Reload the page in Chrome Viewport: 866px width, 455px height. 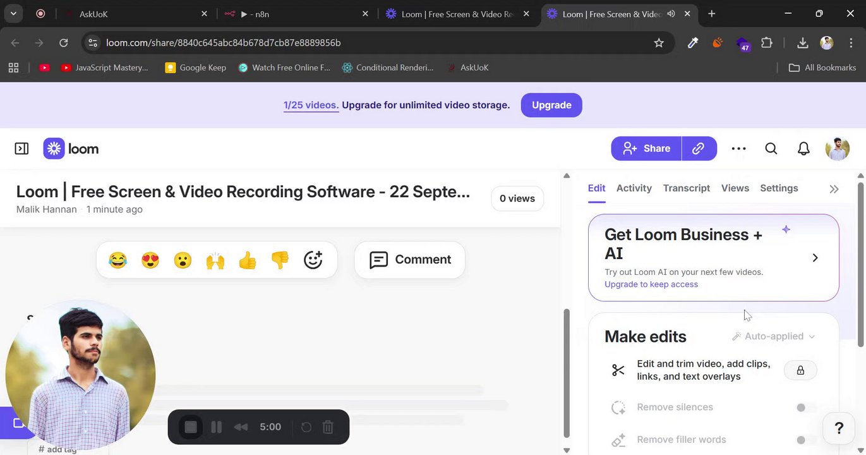[63, 43]
